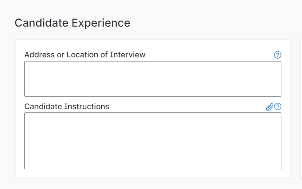Select the upper text box in Candidate Experience

click(x=153, y=79)
